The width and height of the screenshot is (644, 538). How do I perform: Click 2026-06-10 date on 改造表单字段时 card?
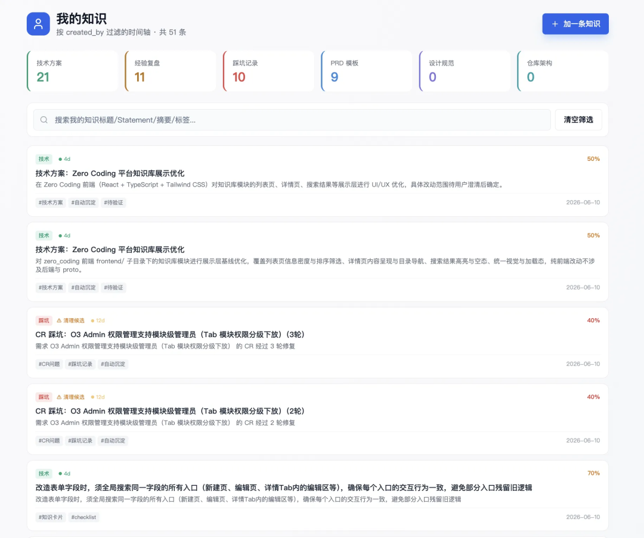click(583, 517)
